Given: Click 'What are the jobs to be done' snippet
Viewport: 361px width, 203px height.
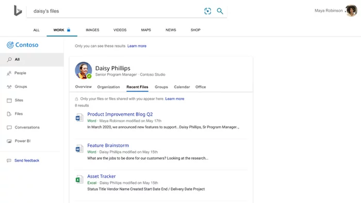Looking at the screenshot, I should pyautogui.click(x=147, y=158).
